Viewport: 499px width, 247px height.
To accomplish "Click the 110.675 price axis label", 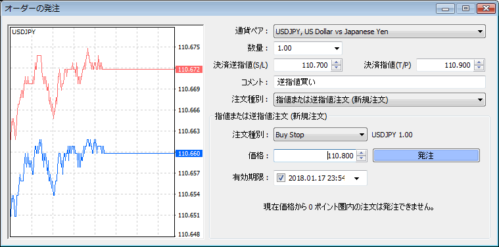I will 189,47.
